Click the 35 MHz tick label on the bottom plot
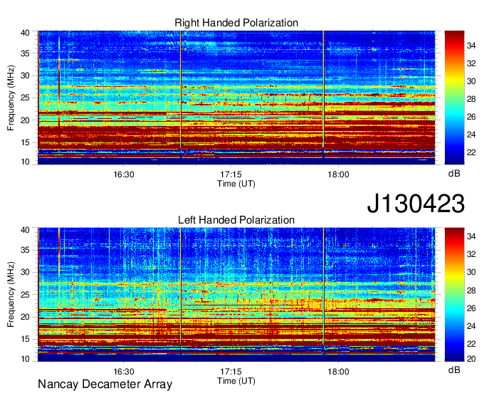Viewport: 484px width, 393px height. 25,250
